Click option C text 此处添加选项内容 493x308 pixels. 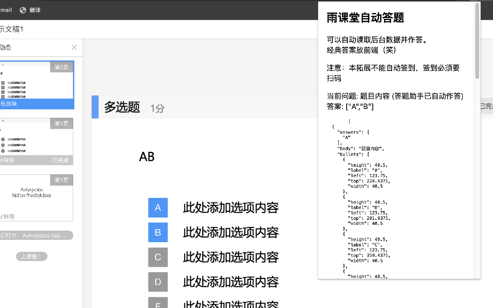click(231, 257)
